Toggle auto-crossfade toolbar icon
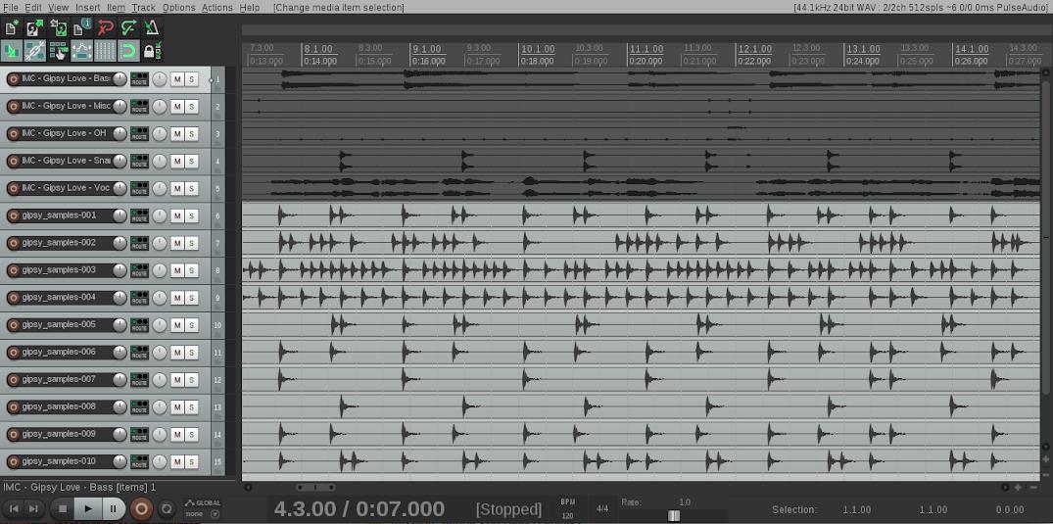Image resolution: width=1053 pixels, height=524 pixels. pyautogui.click(x=12, y=50)
